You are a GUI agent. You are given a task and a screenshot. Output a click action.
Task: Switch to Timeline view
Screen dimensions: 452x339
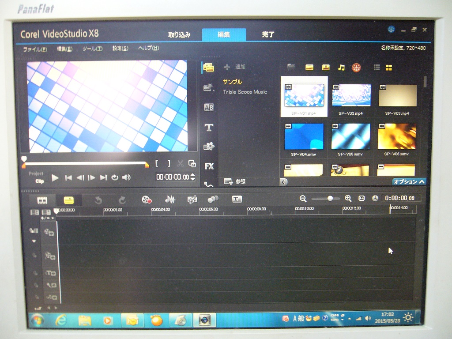pyautogui.click(x=68, y=200)
